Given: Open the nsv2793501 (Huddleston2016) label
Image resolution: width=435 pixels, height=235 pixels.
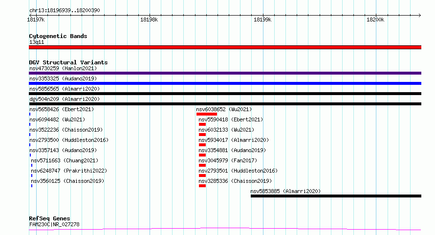Looking at the screenshot, I should pos(239,171).
